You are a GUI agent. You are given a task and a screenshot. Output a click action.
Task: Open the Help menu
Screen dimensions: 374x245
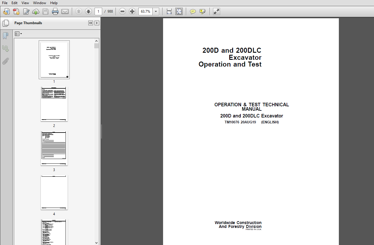tap(54, 3)
